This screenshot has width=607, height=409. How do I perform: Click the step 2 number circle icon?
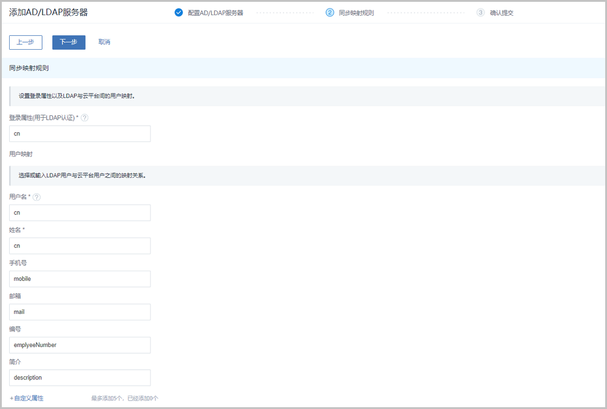point(330,12)
